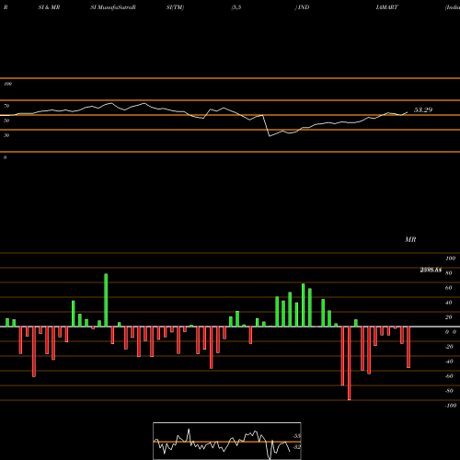Click the 'SI(TM)' header text
Screen dimensions: 460x460
pos(175,7)
